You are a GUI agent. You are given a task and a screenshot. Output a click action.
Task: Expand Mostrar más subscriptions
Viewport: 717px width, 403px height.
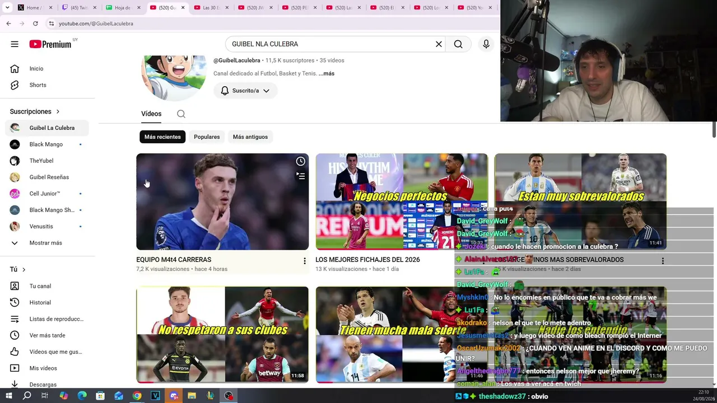[x=47, y=243]
